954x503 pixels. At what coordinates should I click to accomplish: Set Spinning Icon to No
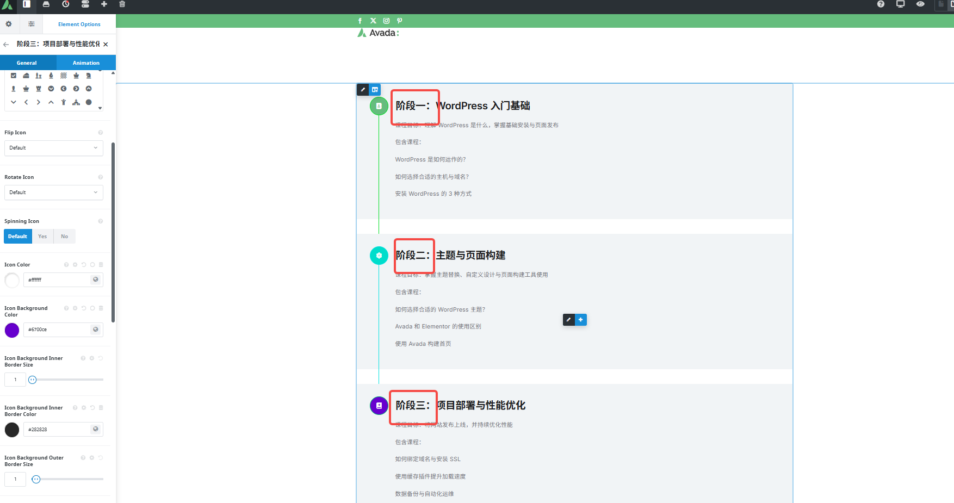pos(64,236)
